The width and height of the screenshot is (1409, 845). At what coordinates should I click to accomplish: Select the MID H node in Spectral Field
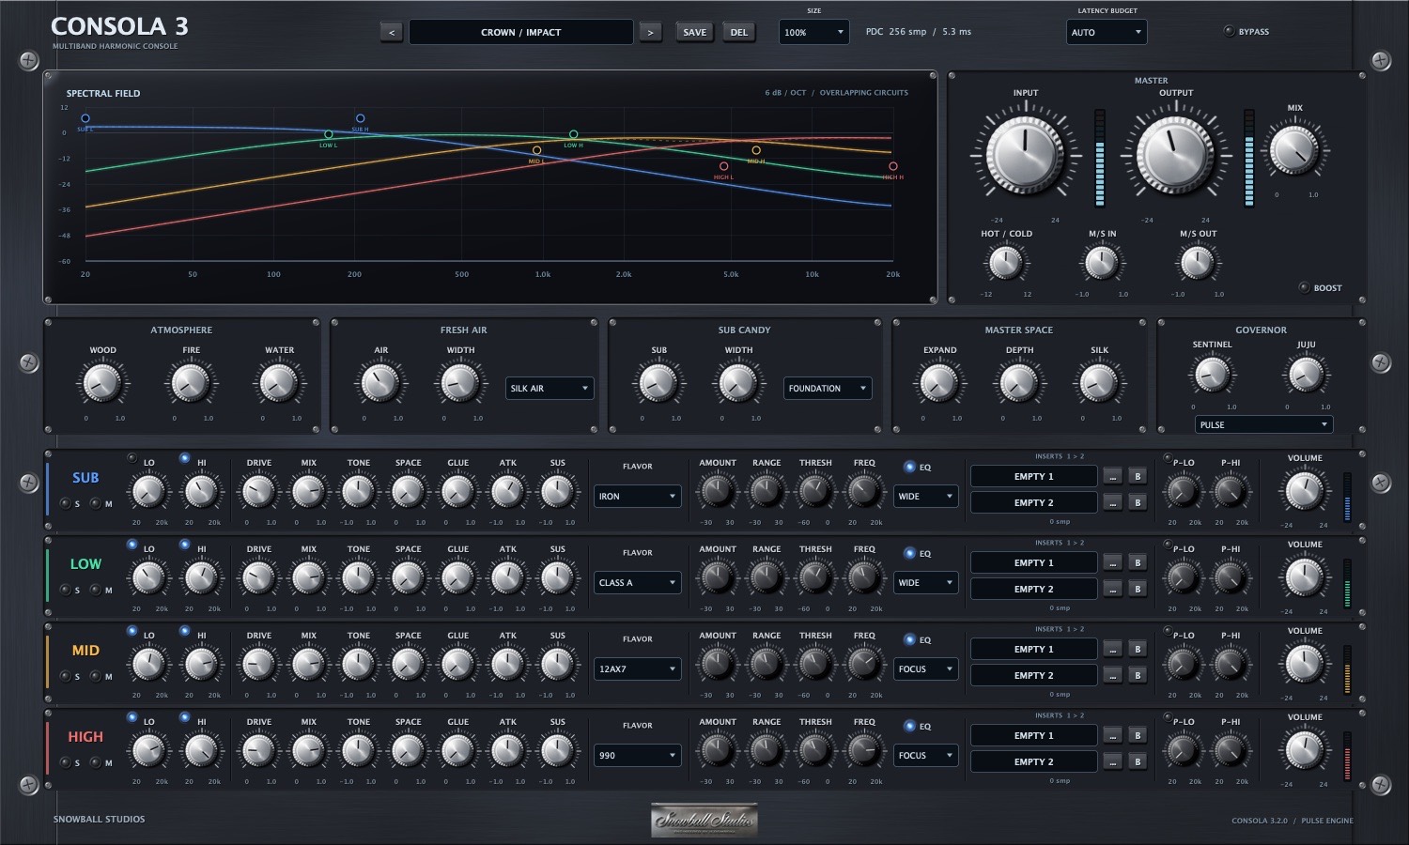756,150
